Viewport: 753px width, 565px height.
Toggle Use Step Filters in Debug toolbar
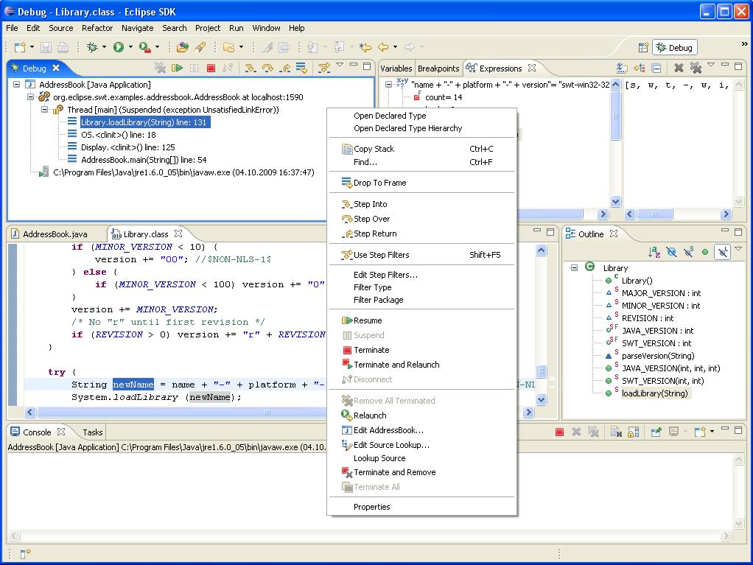point(324,68)
